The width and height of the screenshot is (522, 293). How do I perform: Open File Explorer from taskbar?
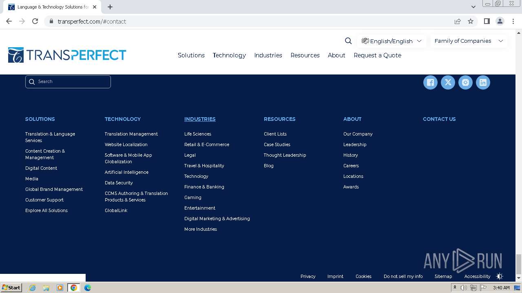(x=46, y=288)
